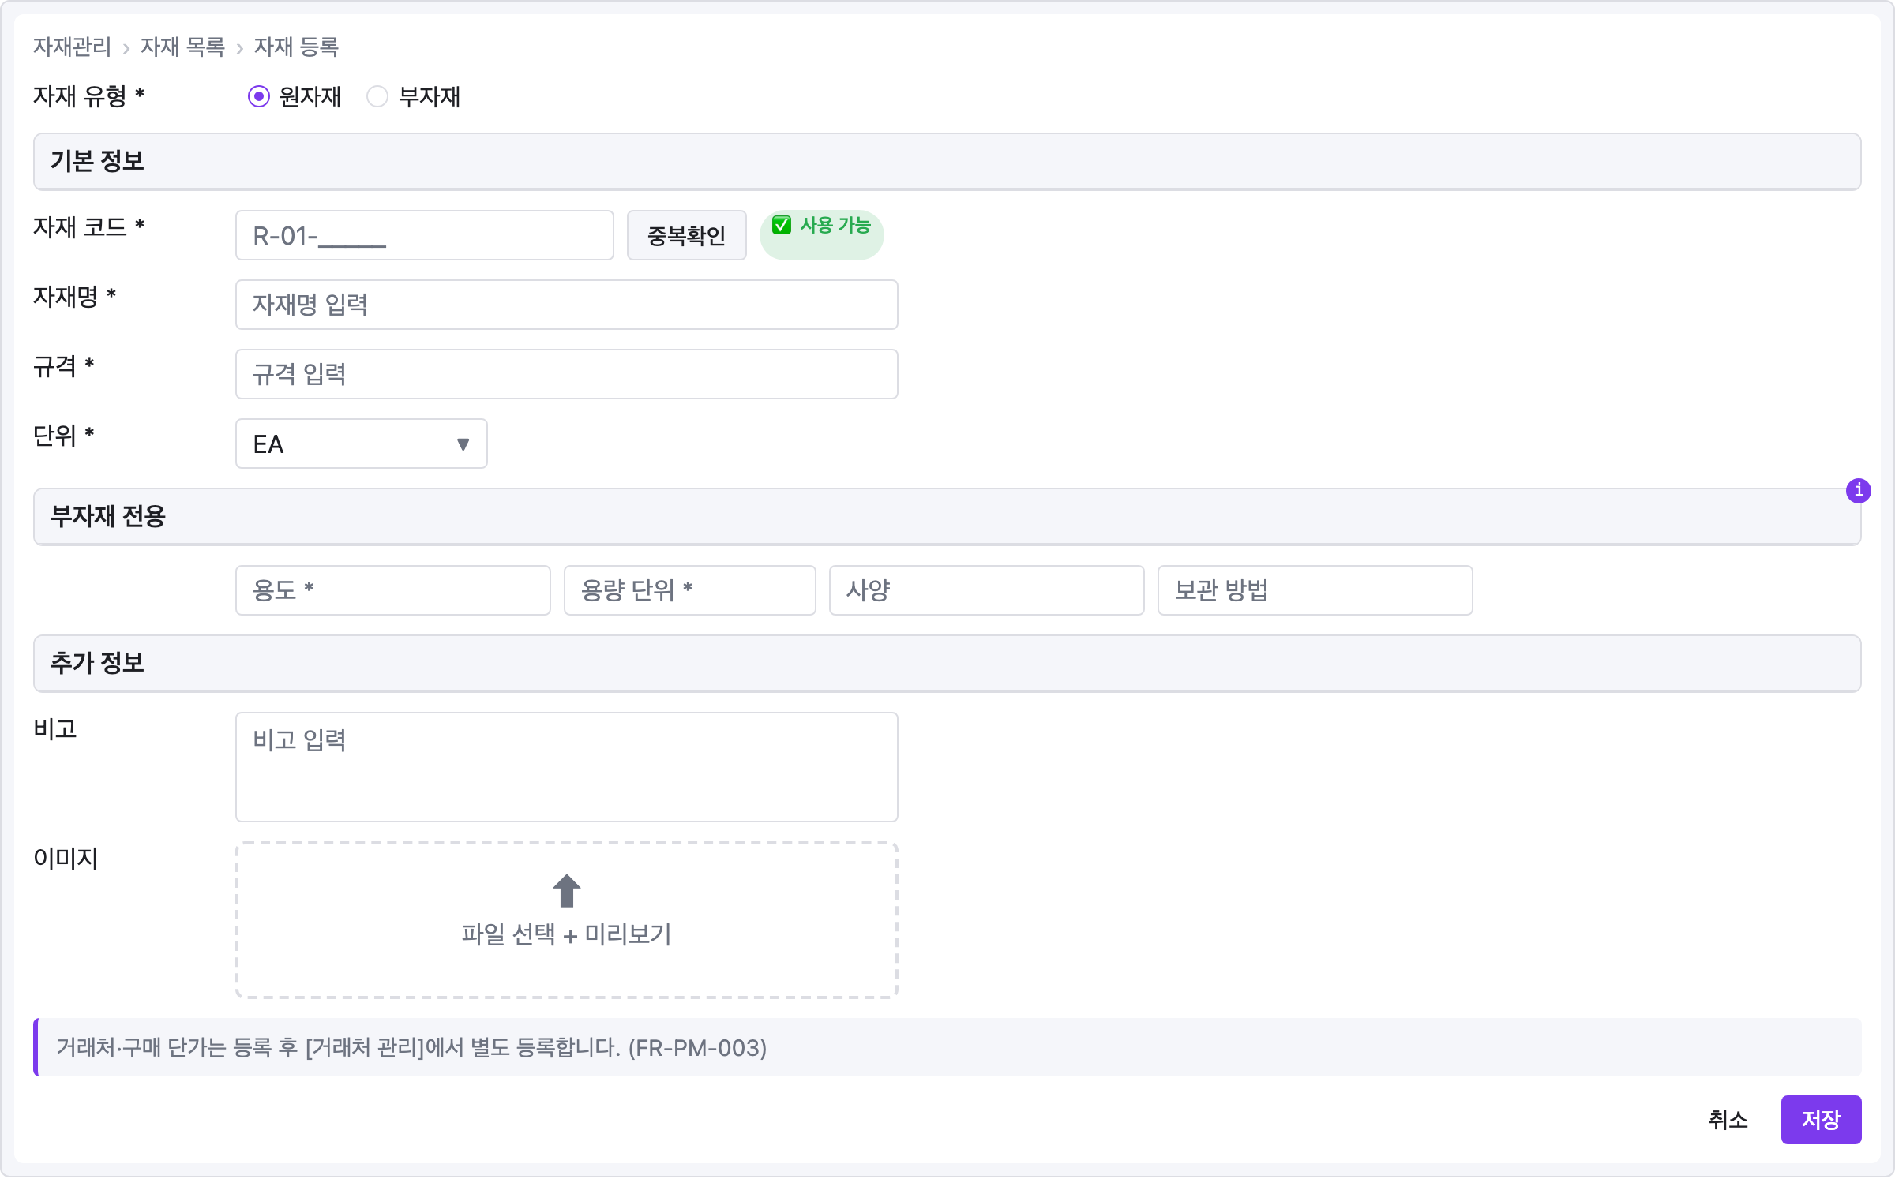
Task: Click 취소 to cancel the form
Action: (x=1728, y=1120)
